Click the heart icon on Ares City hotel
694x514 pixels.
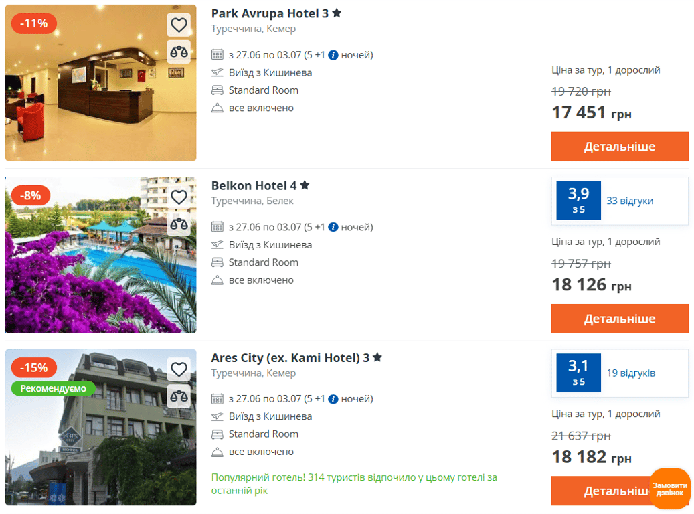[179, 369]
